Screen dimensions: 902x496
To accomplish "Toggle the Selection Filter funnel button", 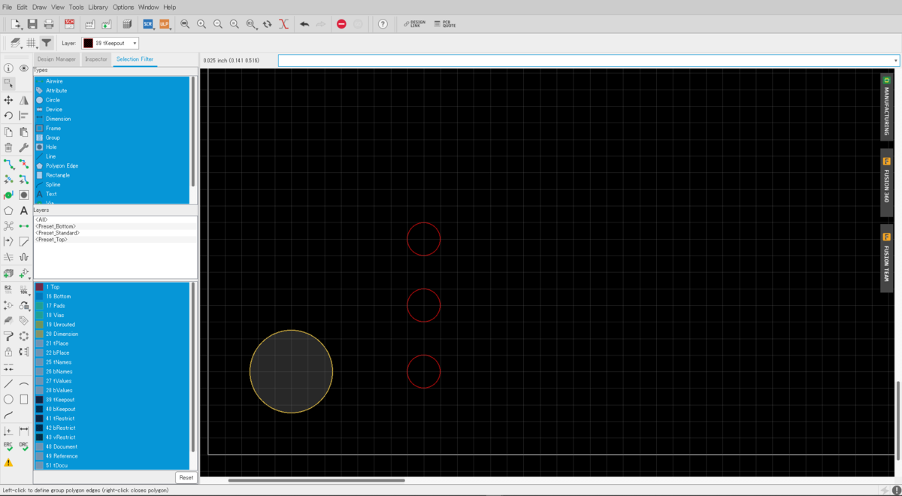I will coord(47,43).
